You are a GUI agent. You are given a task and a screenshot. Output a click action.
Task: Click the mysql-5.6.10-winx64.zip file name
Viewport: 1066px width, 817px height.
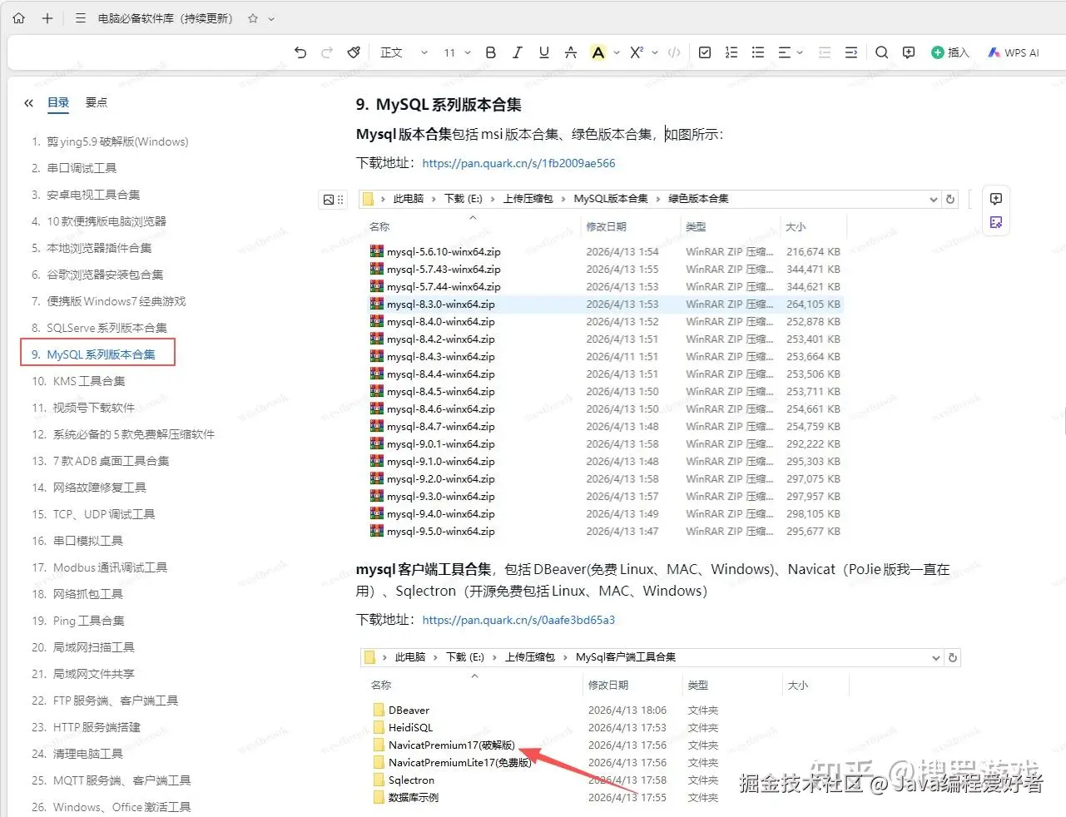tap(444, 251)
